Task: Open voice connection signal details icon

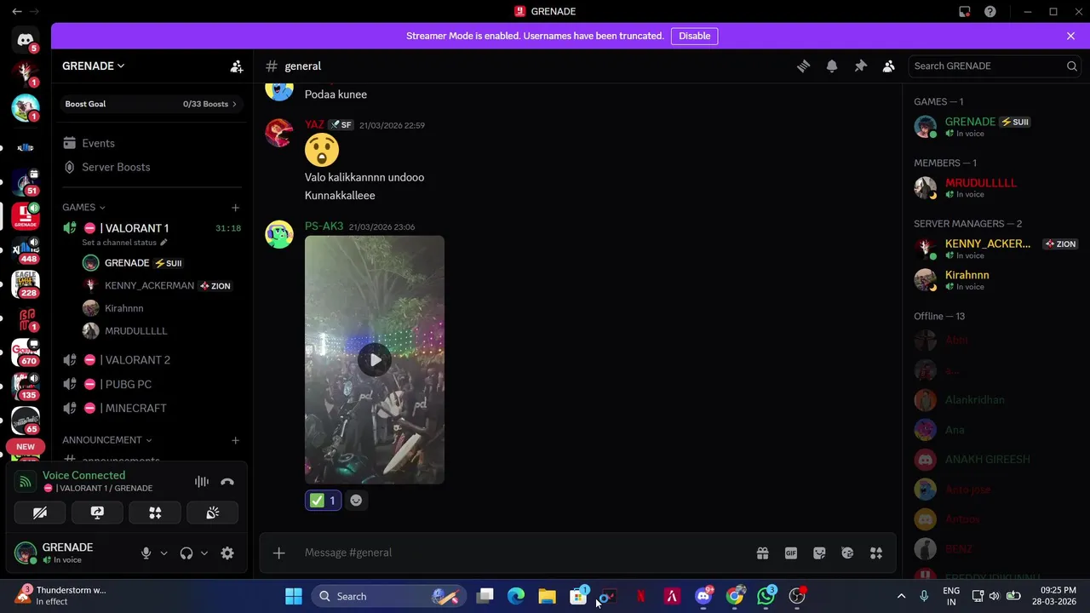Action: coord(26,482)
